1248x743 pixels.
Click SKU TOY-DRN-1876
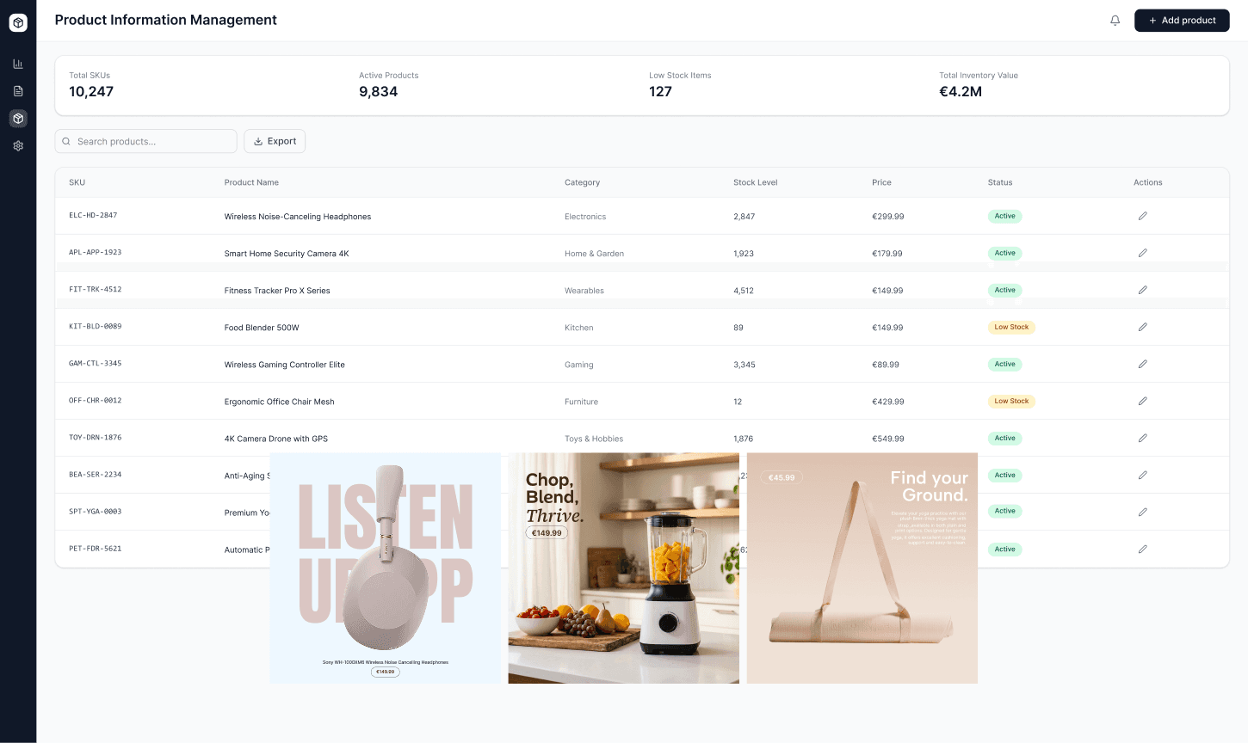click(96, 438)
